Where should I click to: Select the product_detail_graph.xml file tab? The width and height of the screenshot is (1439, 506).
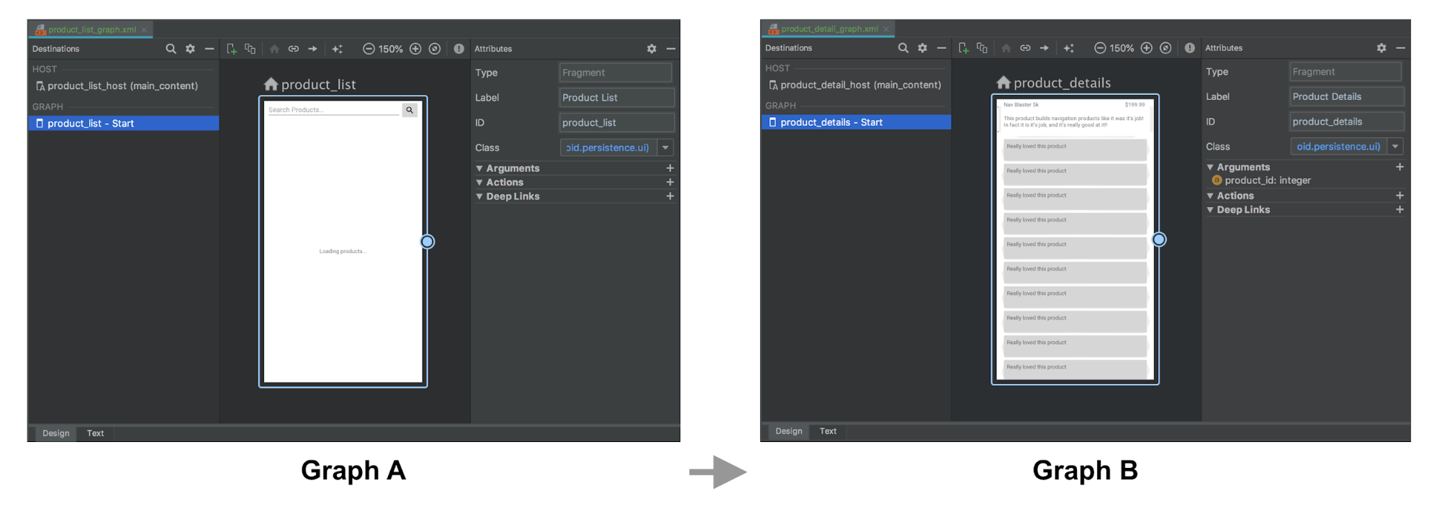click(829, 29)
